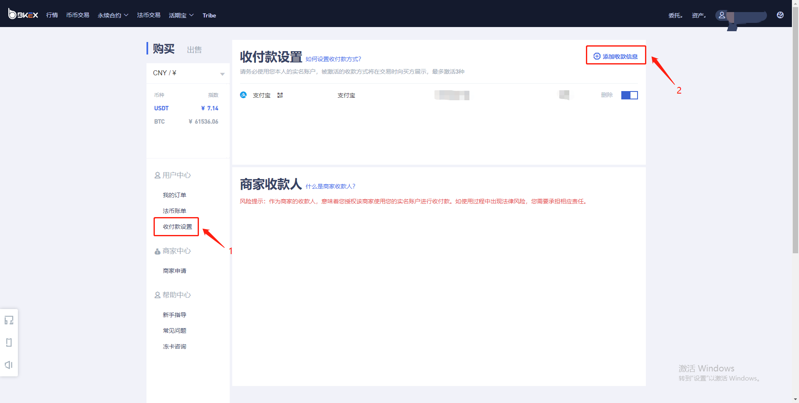
Task: Click the 帮助中心 person icon
Action: (157, 295)
